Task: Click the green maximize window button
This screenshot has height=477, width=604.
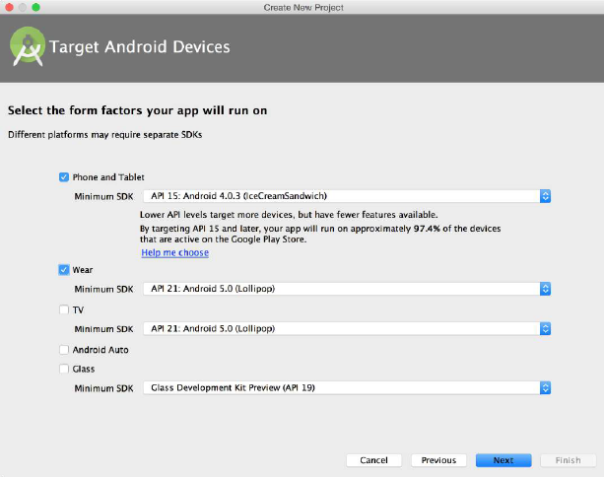Action: click(x=35, y=7)
